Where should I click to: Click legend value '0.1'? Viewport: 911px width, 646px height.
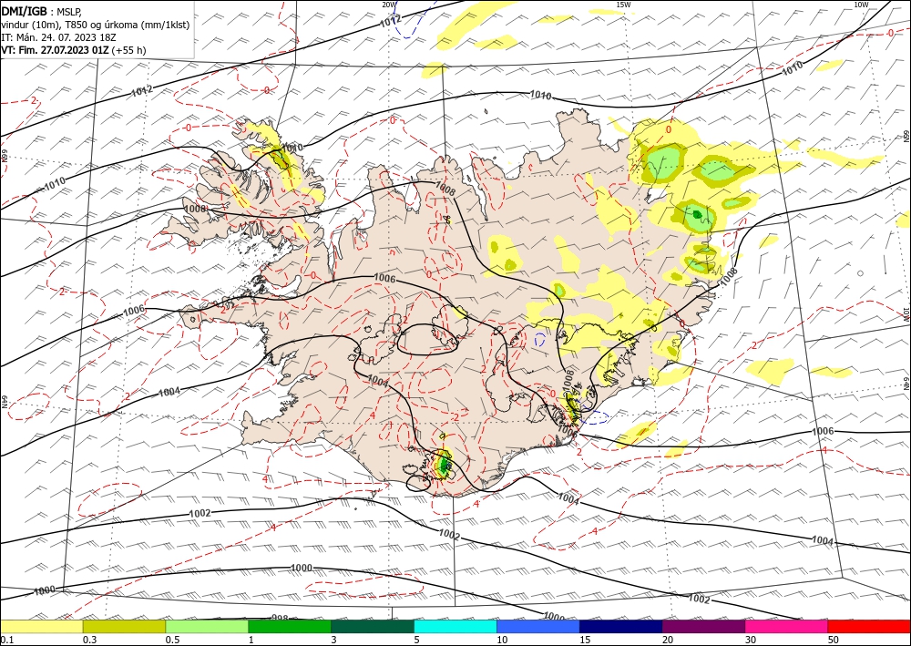7,640
